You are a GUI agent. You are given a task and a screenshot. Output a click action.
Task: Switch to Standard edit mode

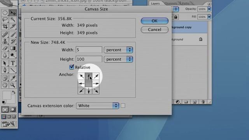pos(5,110)
